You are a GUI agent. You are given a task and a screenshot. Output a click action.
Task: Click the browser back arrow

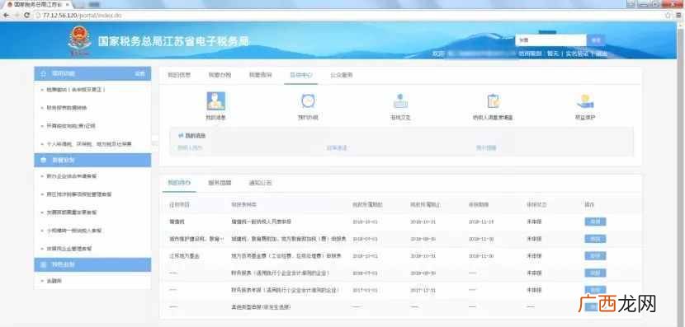click(6, 16)
